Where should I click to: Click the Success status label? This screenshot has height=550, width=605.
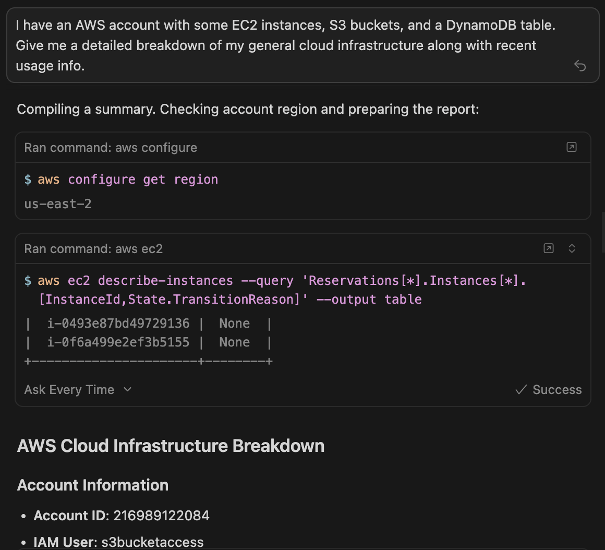[548, 389]
